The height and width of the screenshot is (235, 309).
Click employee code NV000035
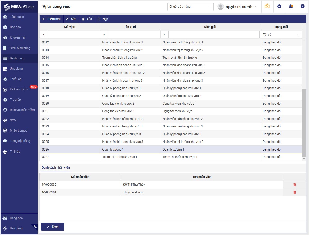click(x=49, y=185)
